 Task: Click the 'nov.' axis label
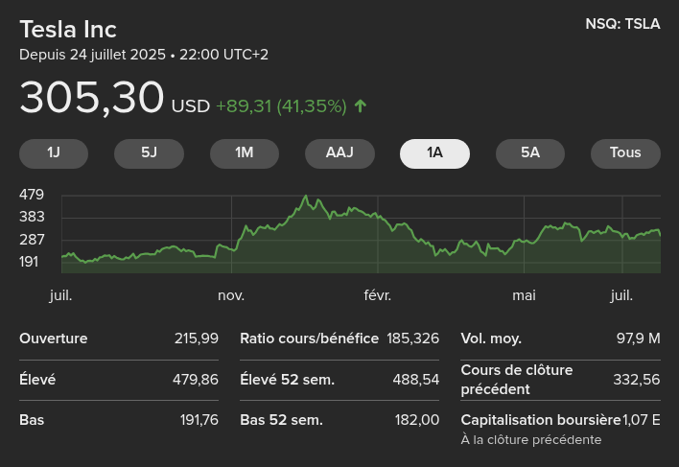point(231,295)
